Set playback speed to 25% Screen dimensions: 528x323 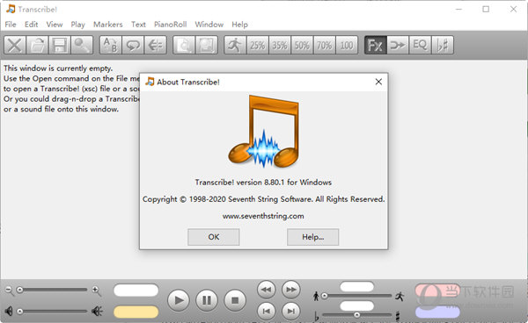[x=257, y=45]
